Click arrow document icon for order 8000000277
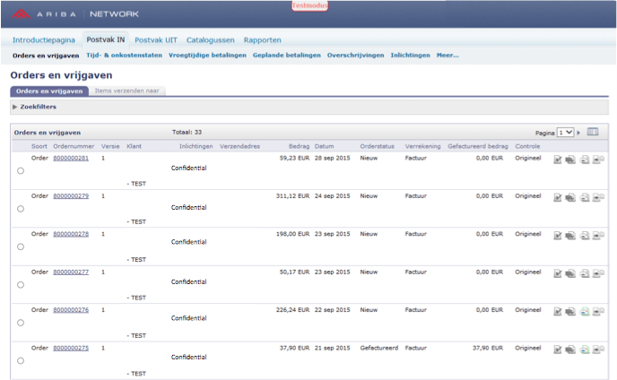 pyautogui.click(x=598, y=273)
